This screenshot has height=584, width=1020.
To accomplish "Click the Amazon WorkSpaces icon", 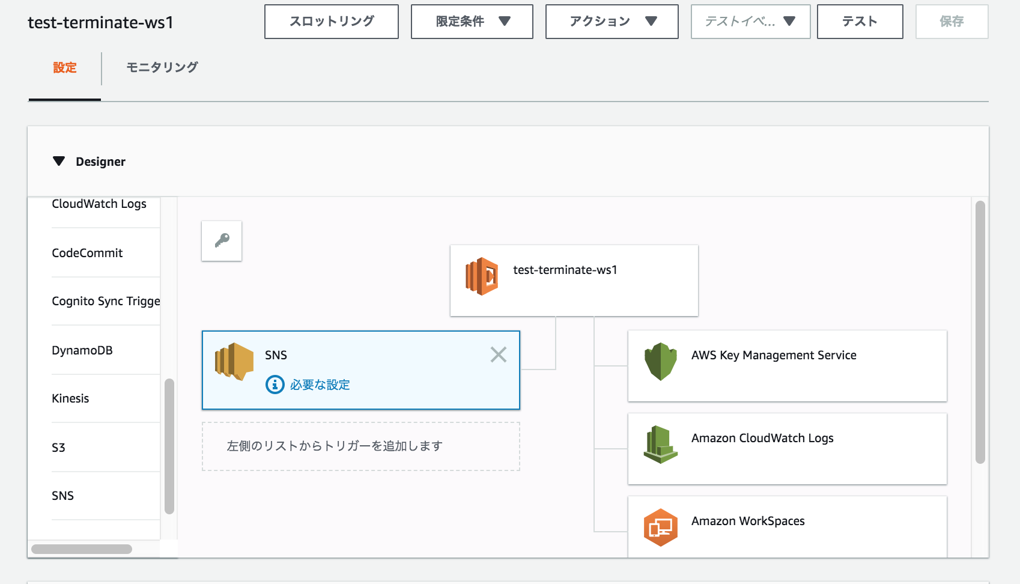I will (661, 528).
